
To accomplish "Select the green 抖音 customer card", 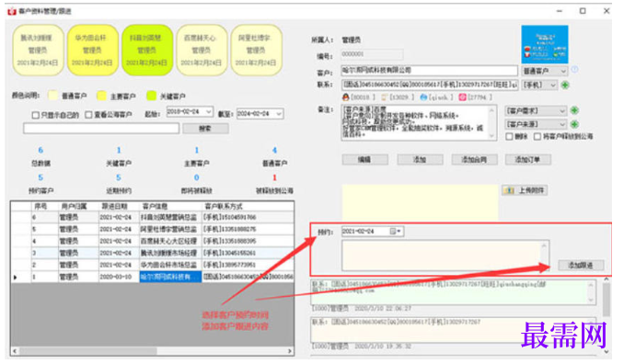I will click(147, 50).
